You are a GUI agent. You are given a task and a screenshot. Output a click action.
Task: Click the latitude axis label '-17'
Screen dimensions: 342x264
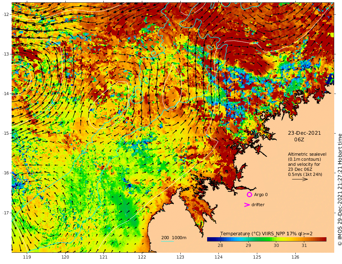coord(5,213)
